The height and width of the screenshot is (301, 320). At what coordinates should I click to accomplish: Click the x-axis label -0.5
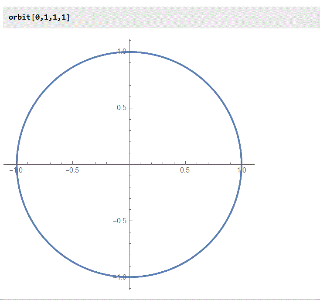coord(72,170)
